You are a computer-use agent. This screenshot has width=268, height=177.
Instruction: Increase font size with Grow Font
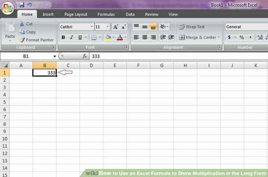point(116,27)
